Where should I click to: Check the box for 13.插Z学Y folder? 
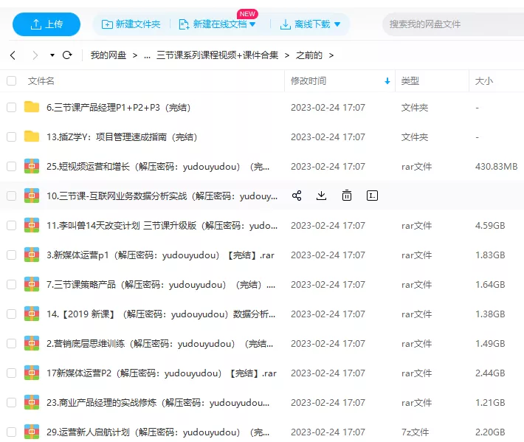click(11, 137)
